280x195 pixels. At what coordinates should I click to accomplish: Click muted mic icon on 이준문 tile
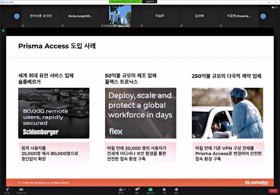tap(221, 26)
